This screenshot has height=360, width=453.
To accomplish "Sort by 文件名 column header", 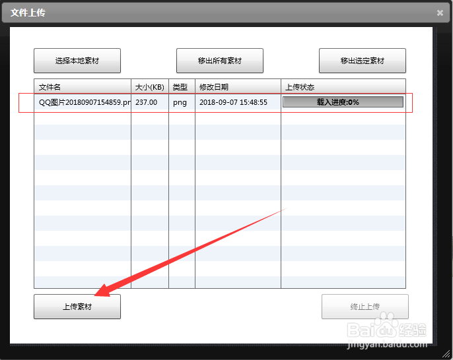I will 83,87.
